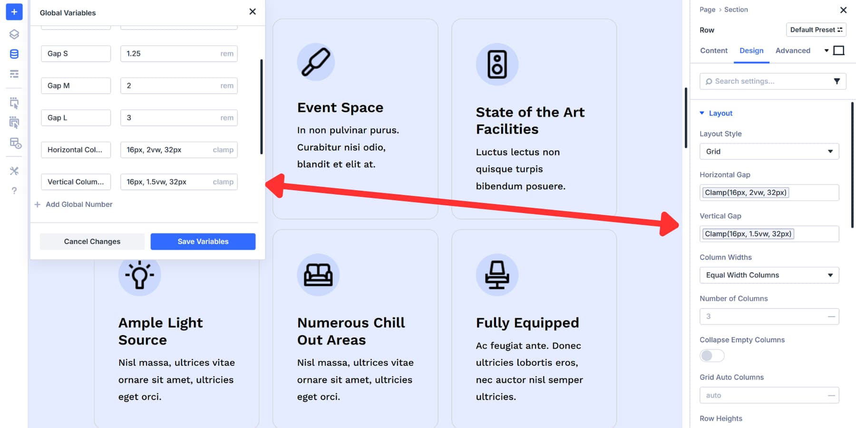This screenshot has height=428, width=856.
Task: Click Cancel Changes button
Action: point(92,241)
